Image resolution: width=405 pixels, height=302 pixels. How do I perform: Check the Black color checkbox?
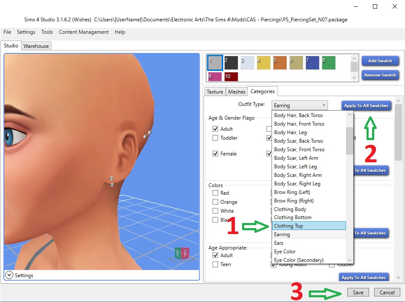[x=215, y=220]
